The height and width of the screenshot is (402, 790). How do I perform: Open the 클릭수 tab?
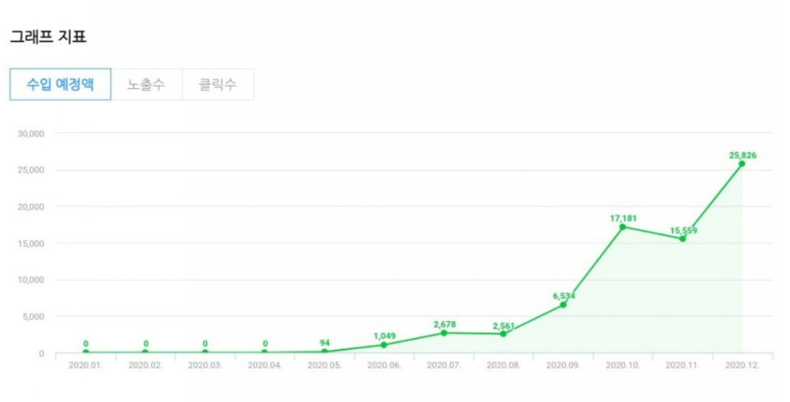coord(218,85)
